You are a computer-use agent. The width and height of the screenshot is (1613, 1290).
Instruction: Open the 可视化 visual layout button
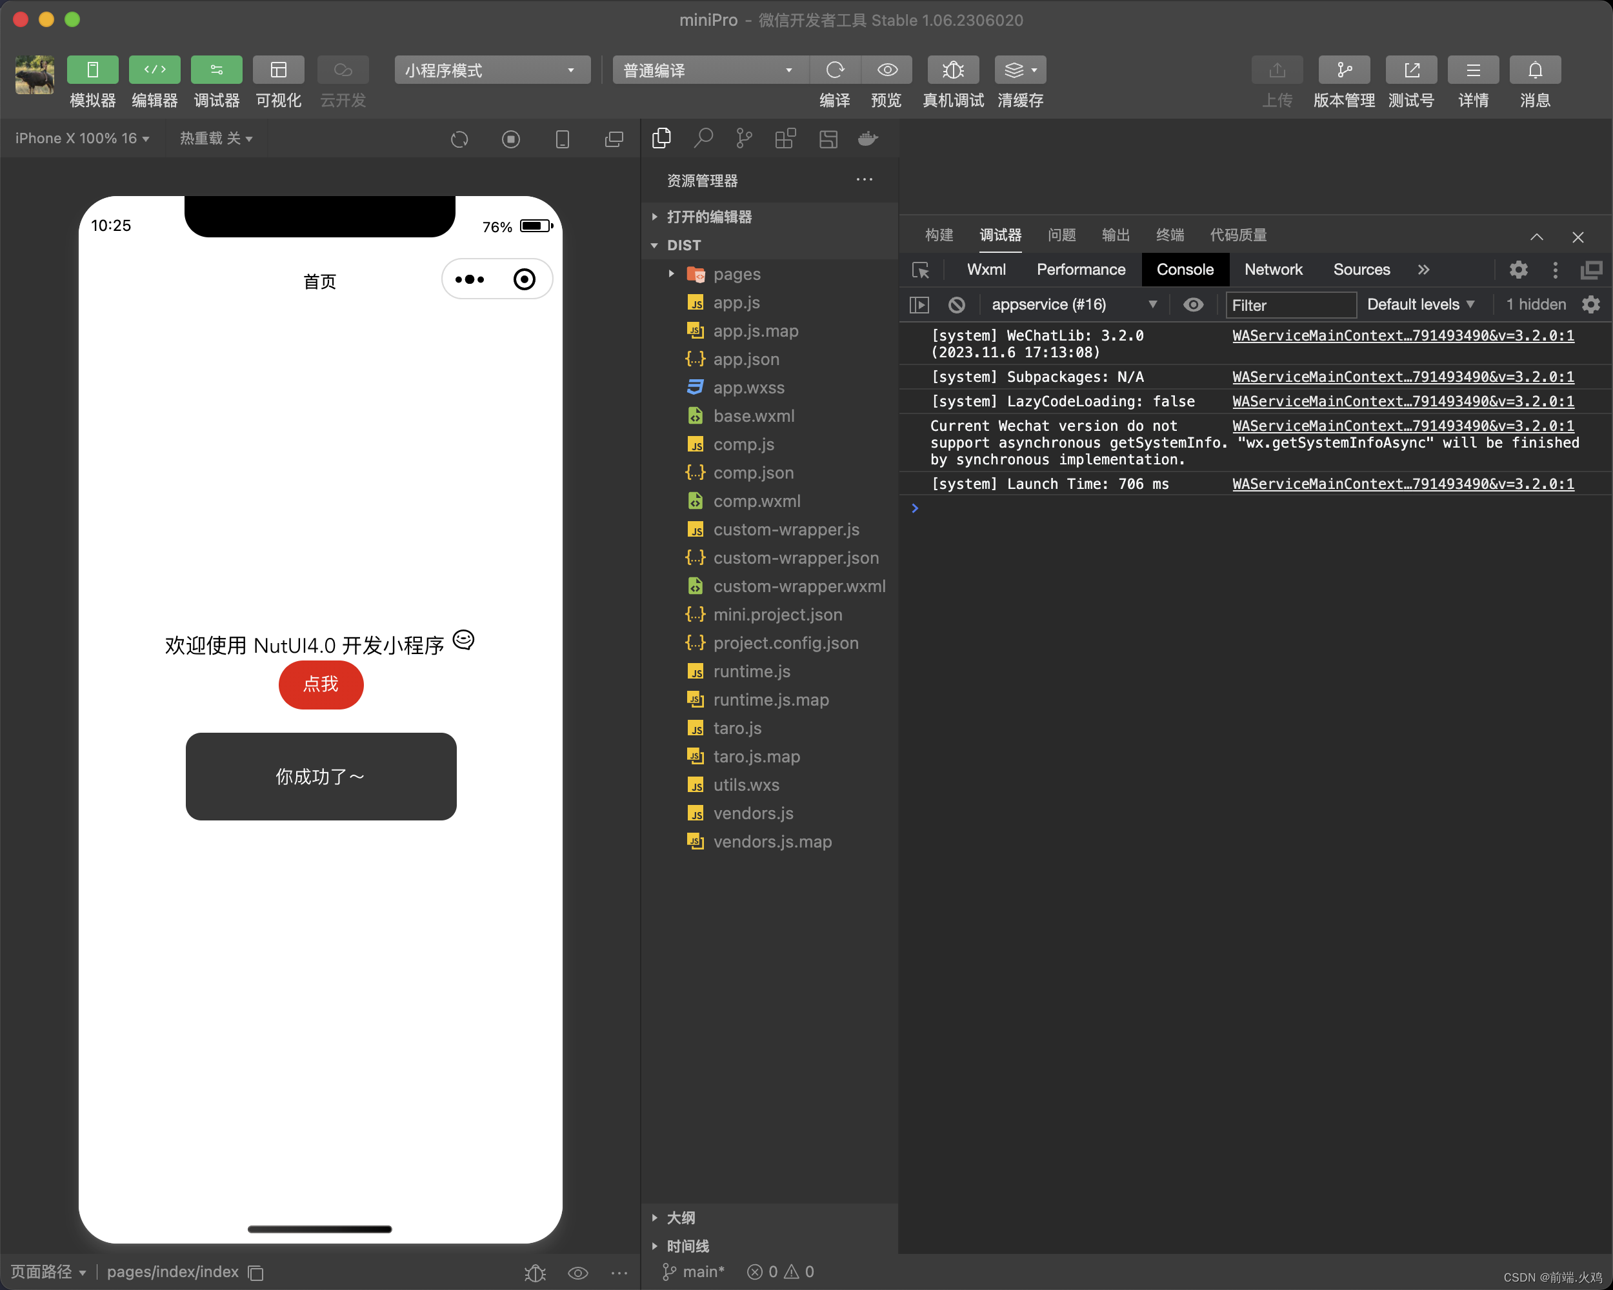278,70
